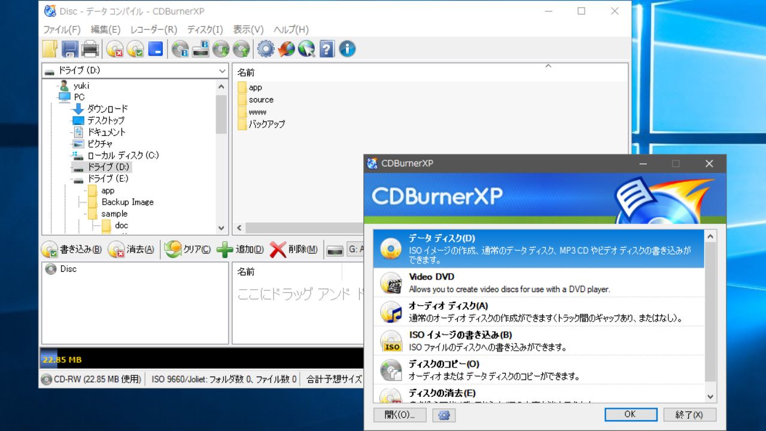This screenshot has width=766, height=431.
Task: Open disc information toolbar icon
Action: pyautogui.click(x=180, y=48)
